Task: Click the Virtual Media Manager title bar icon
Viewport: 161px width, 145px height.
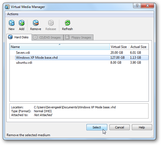Action: [7, 7]
